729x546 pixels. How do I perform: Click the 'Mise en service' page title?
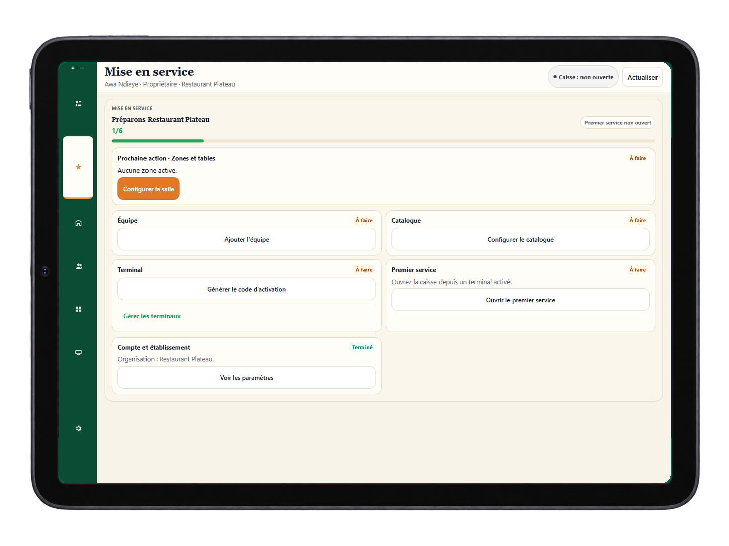pos(149,72)
